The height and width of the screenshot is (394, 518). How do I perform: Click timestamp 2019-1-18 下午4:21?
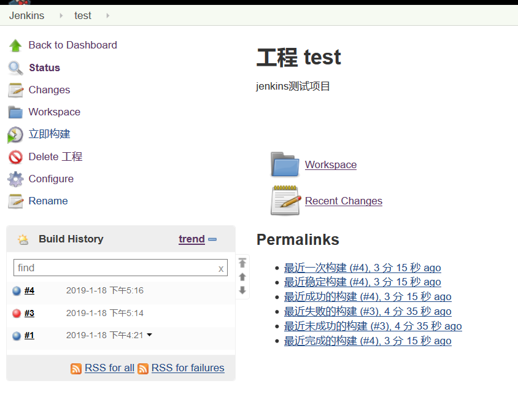pyautogui.click(x=105, y=336)
